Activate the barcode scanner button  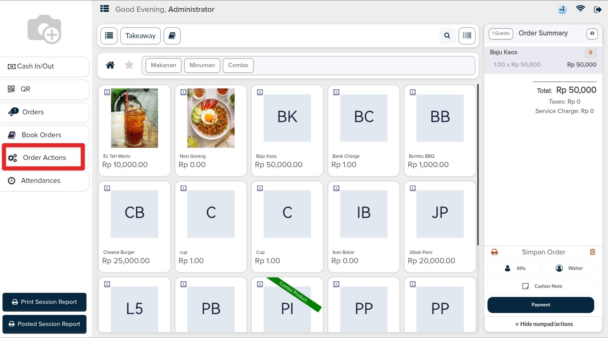(467, 36)
